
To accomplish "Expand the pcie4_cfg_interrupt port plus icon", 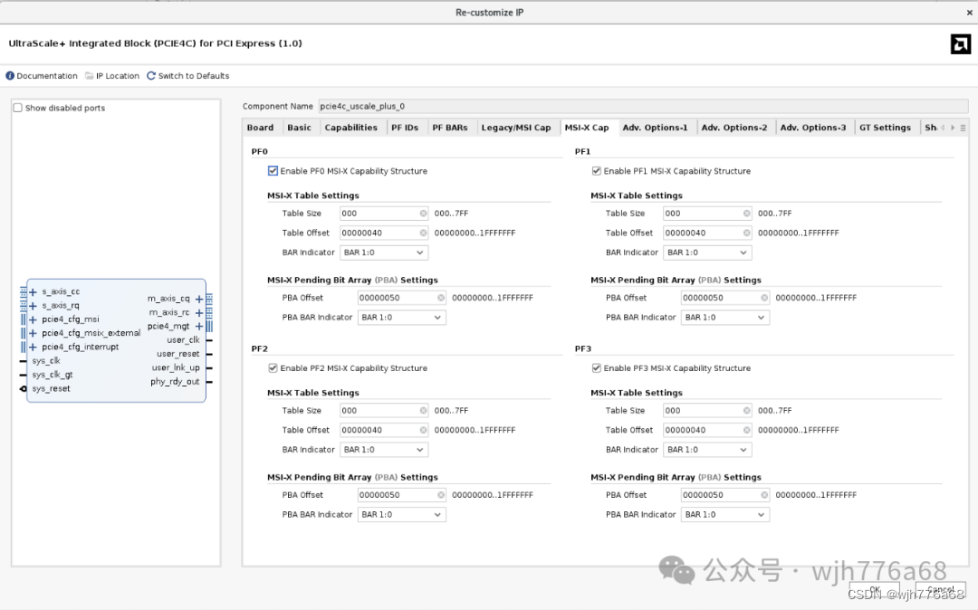I will click(x=34, y=347).
